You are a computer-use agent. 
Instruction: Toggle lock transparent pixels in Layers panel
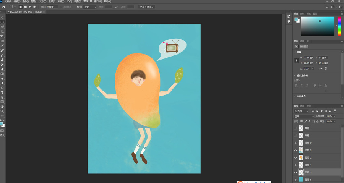pos(302,121)
